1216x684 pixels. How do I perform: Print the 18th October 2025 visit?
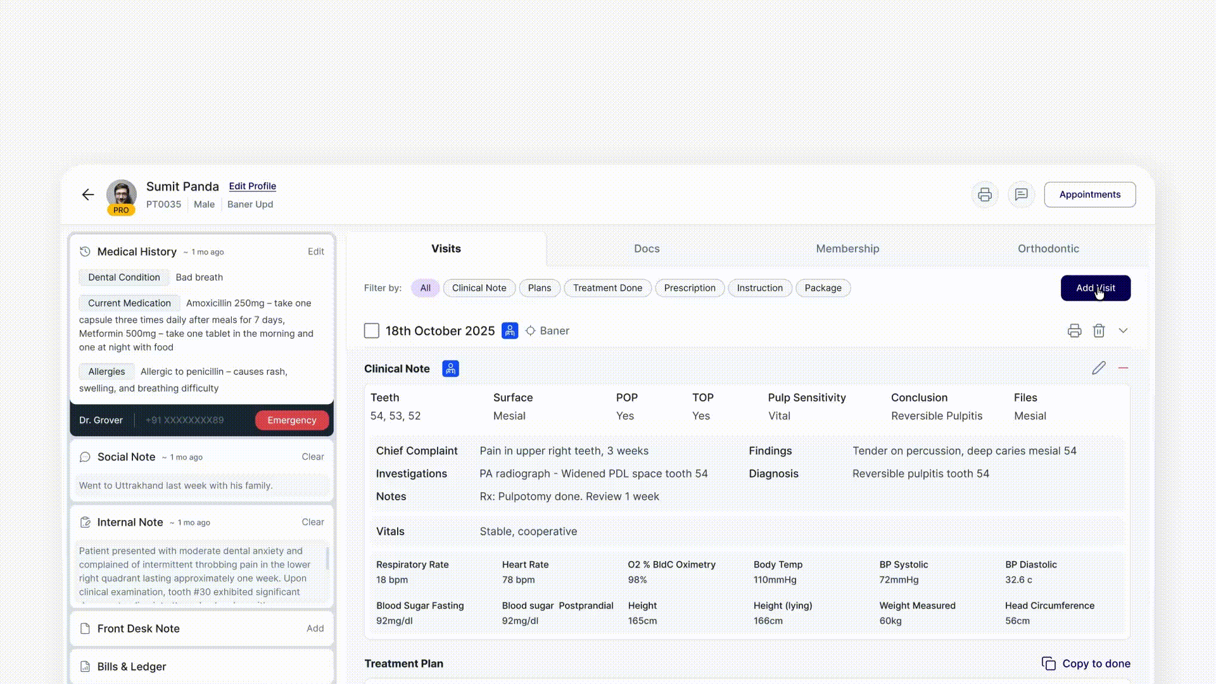[x=1074, y=330]
